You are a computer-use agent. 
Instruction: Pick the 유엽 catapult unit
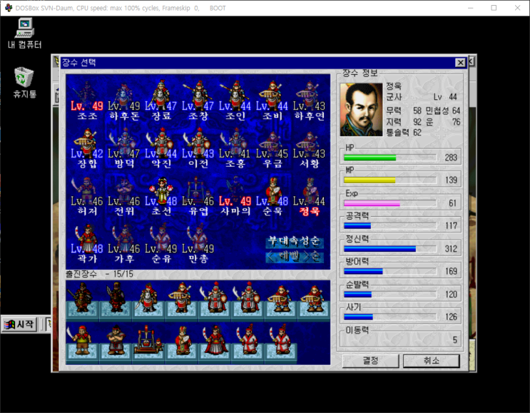(198, 195)
